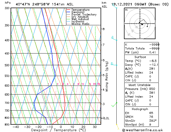The height and width of the screenshot is (132, 171).
Task: Click the Mixing Ratio legend entry
Action: pyautogui.click(x=78, y=24)
